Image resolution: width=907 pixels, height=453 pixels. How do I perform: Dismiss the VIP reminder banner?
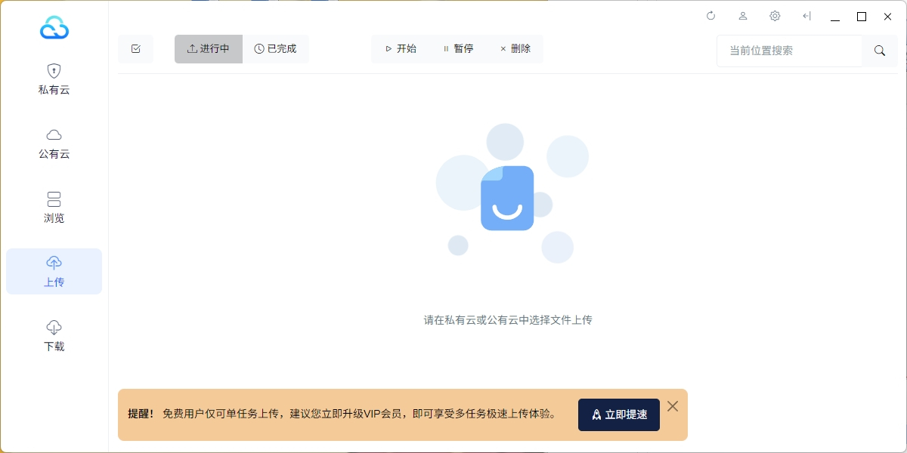[x=673, y=406]
